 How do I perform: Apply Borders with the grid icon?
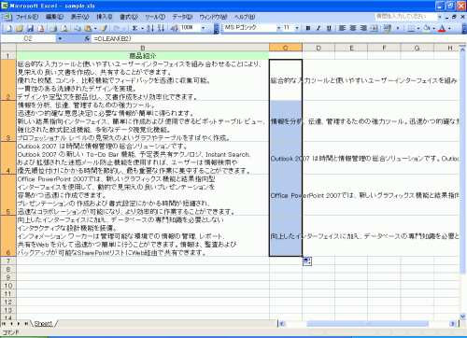tap(411, 29)
